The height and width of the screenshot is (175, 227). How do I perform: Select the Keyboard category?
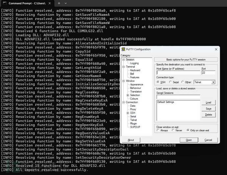[x=135, y=70]
